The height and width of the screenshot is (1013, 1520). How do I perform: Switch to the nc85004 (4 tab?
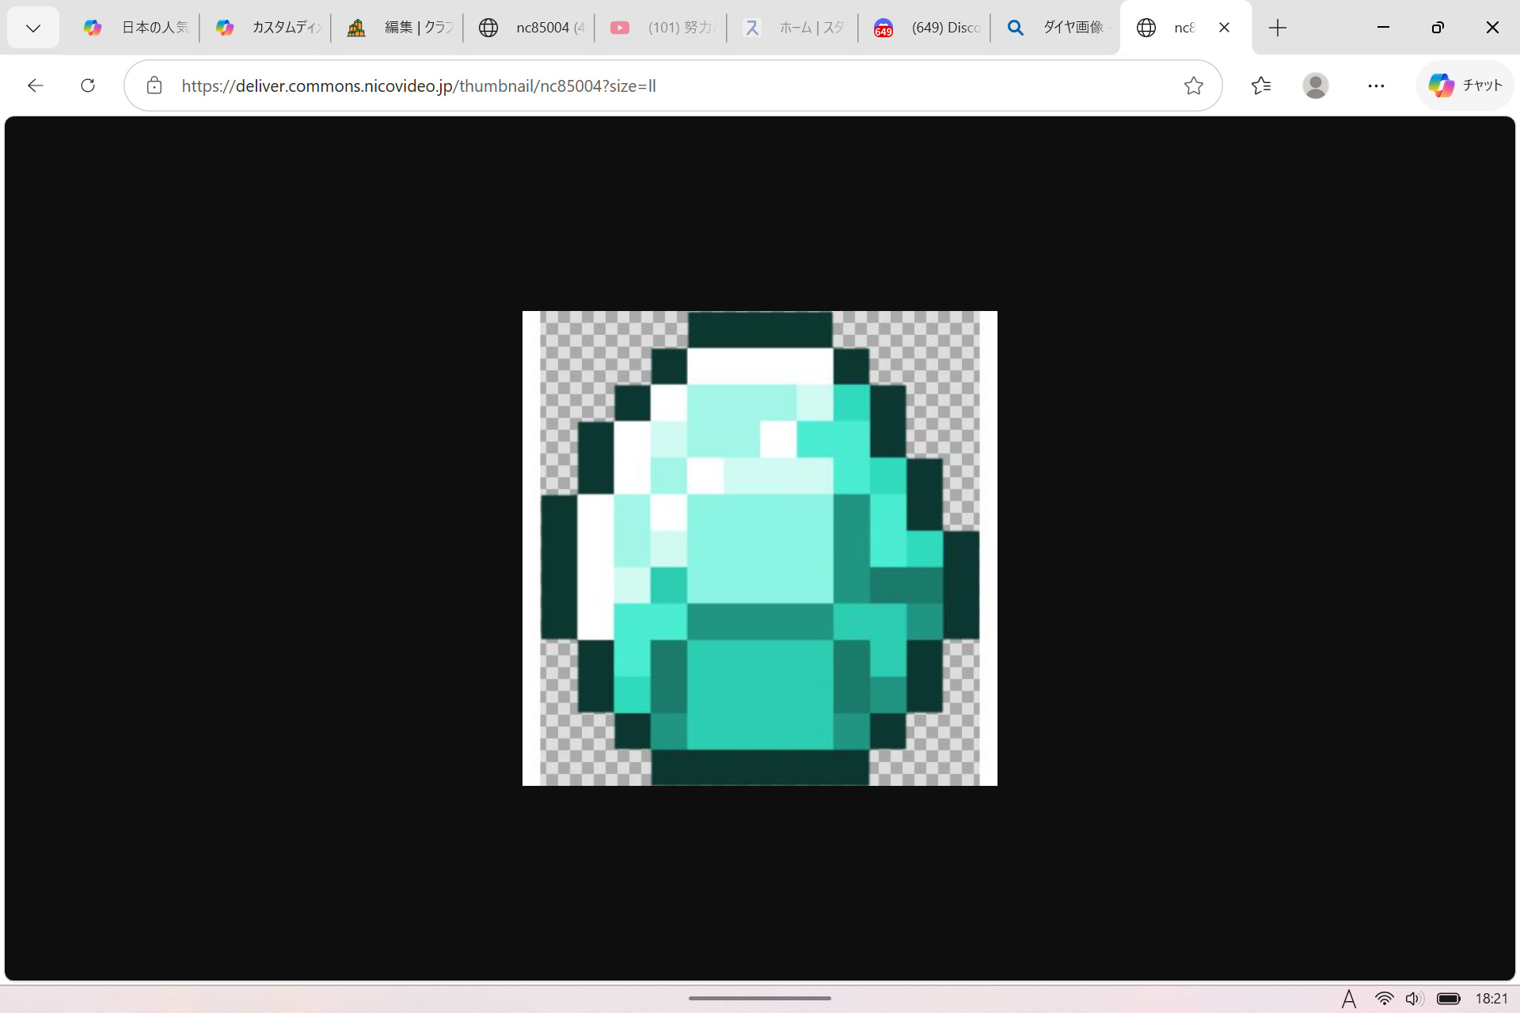(x=530, y=28)
